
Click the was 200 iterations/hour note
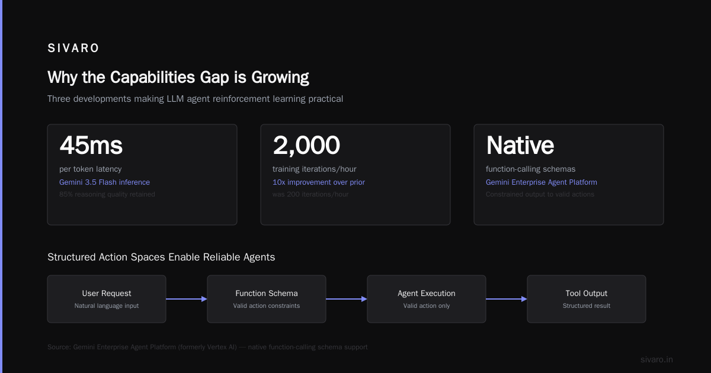[310, 194]
